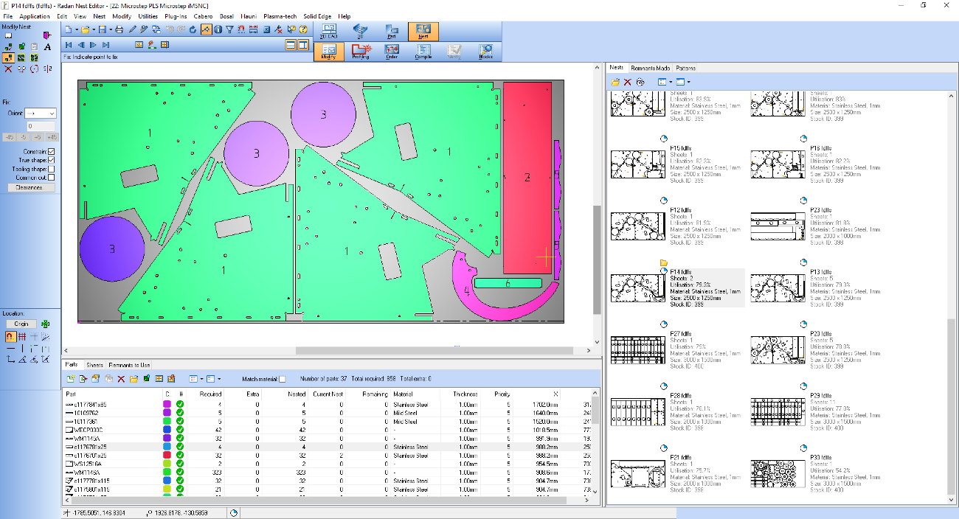Click the Compile icon in the ribbon
Image resolution: width=959 pixels, height=519 pixels.
(423, 52)
